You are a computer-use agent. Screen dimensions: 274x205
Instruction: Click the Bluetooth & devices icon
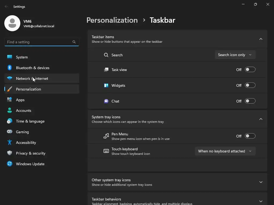[10, 68]
